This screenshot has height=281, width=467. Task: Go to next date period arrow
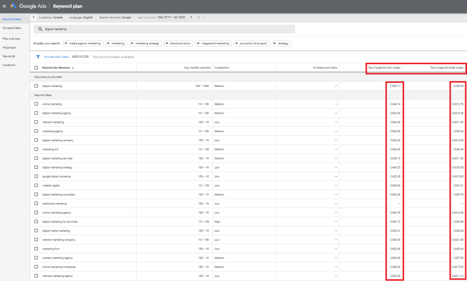coord(204,17)
